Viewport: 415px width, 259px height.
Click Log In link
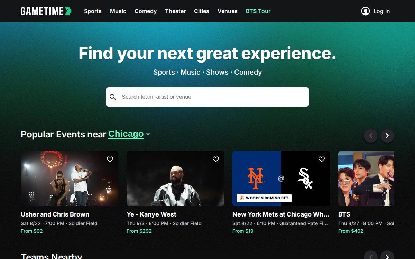click(381, 11)
